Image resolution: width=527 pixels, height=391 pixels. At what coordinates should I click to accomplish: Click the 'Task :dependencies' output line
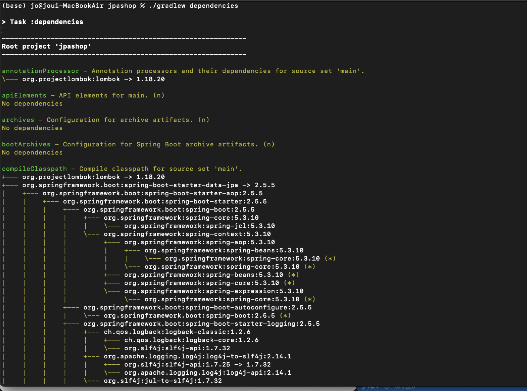(x=46, y=22)
